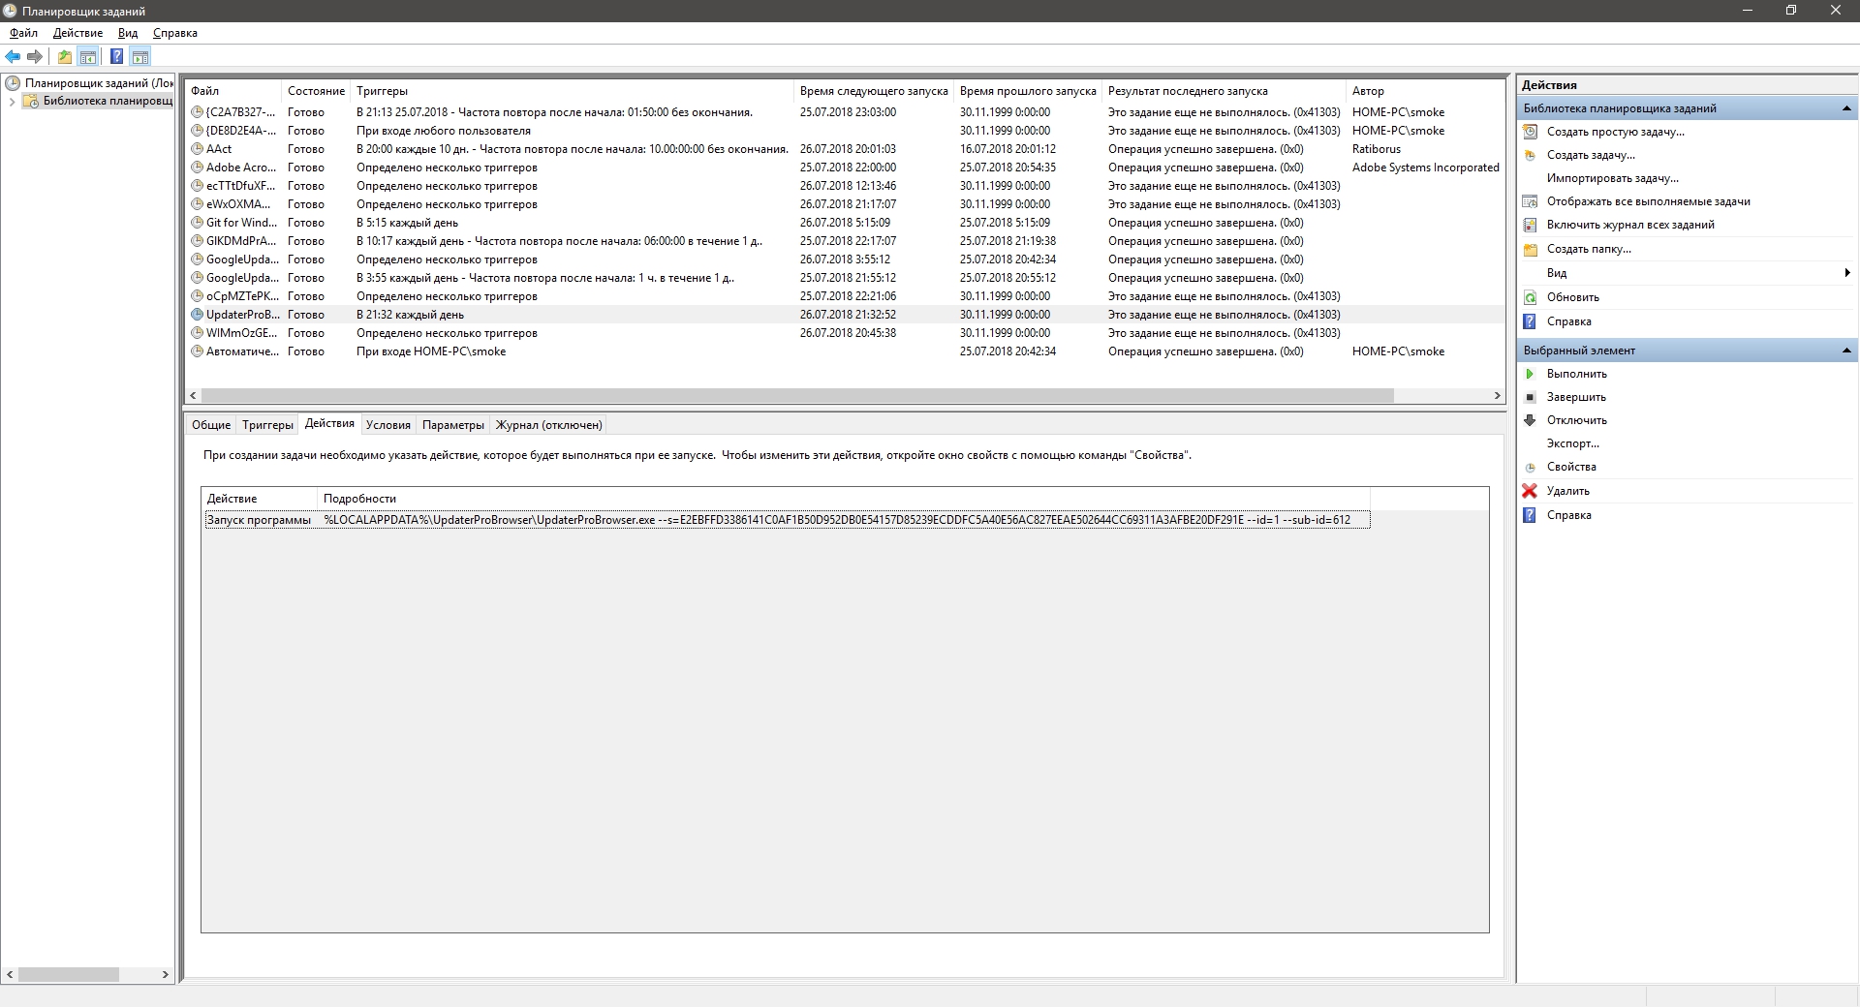Click the red Удалить X icon
This screenshot has width=1860, height=1007.
1531,491
